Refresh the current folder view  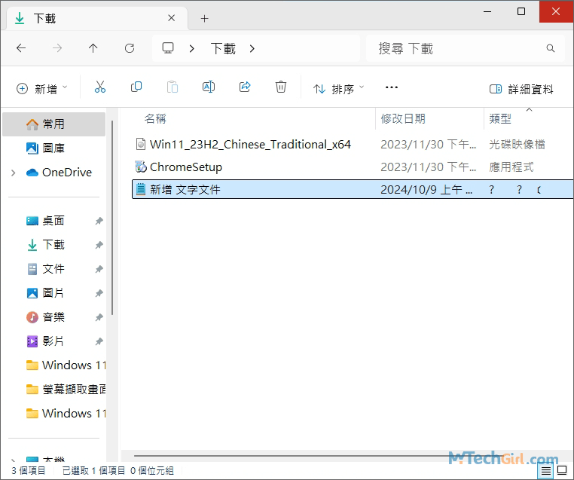click(130, 48)
